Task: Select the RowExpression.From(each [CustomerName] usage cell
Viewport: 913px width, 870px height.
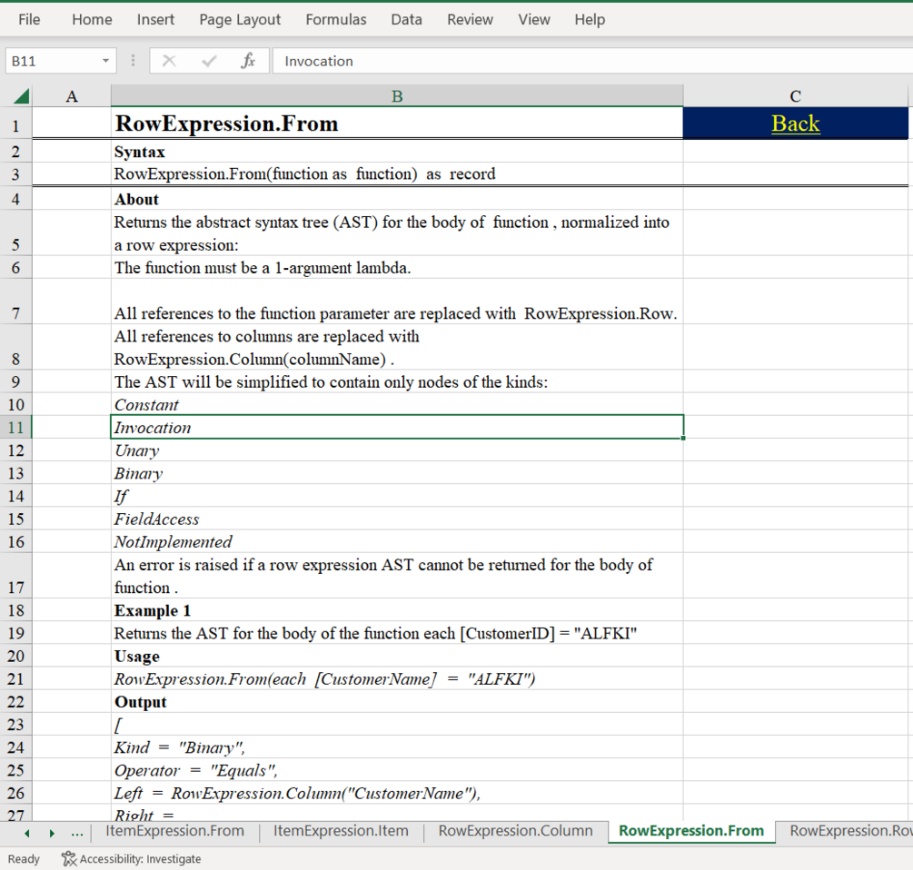Action: (x=396, y=678)
